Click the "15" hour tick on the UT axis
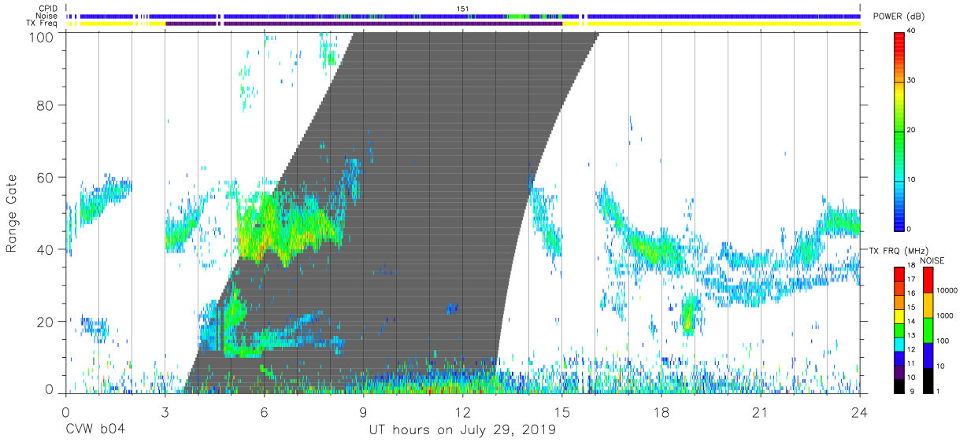 click(x=562, y=411)
